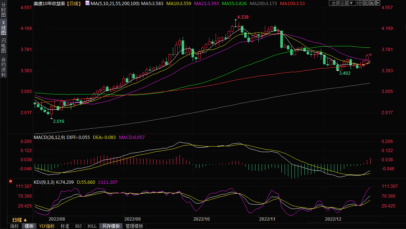
Task: Open 合约资料 contract info tab
Action: [x=3, y=67]
